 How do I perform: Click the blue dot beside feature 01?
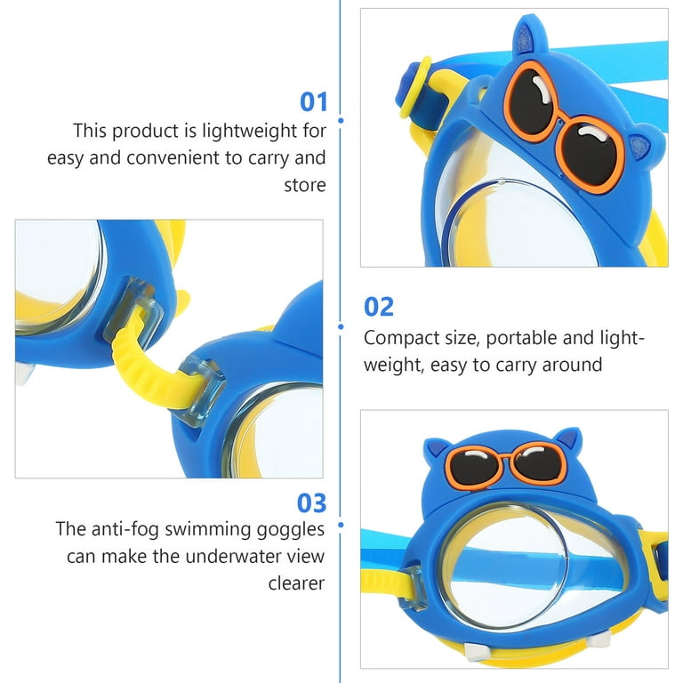coord(341,120)
